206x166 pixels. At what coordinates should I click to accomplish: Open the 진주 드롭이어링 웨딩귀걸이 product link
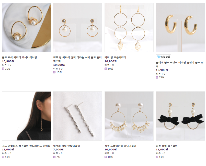click(120, 146)
